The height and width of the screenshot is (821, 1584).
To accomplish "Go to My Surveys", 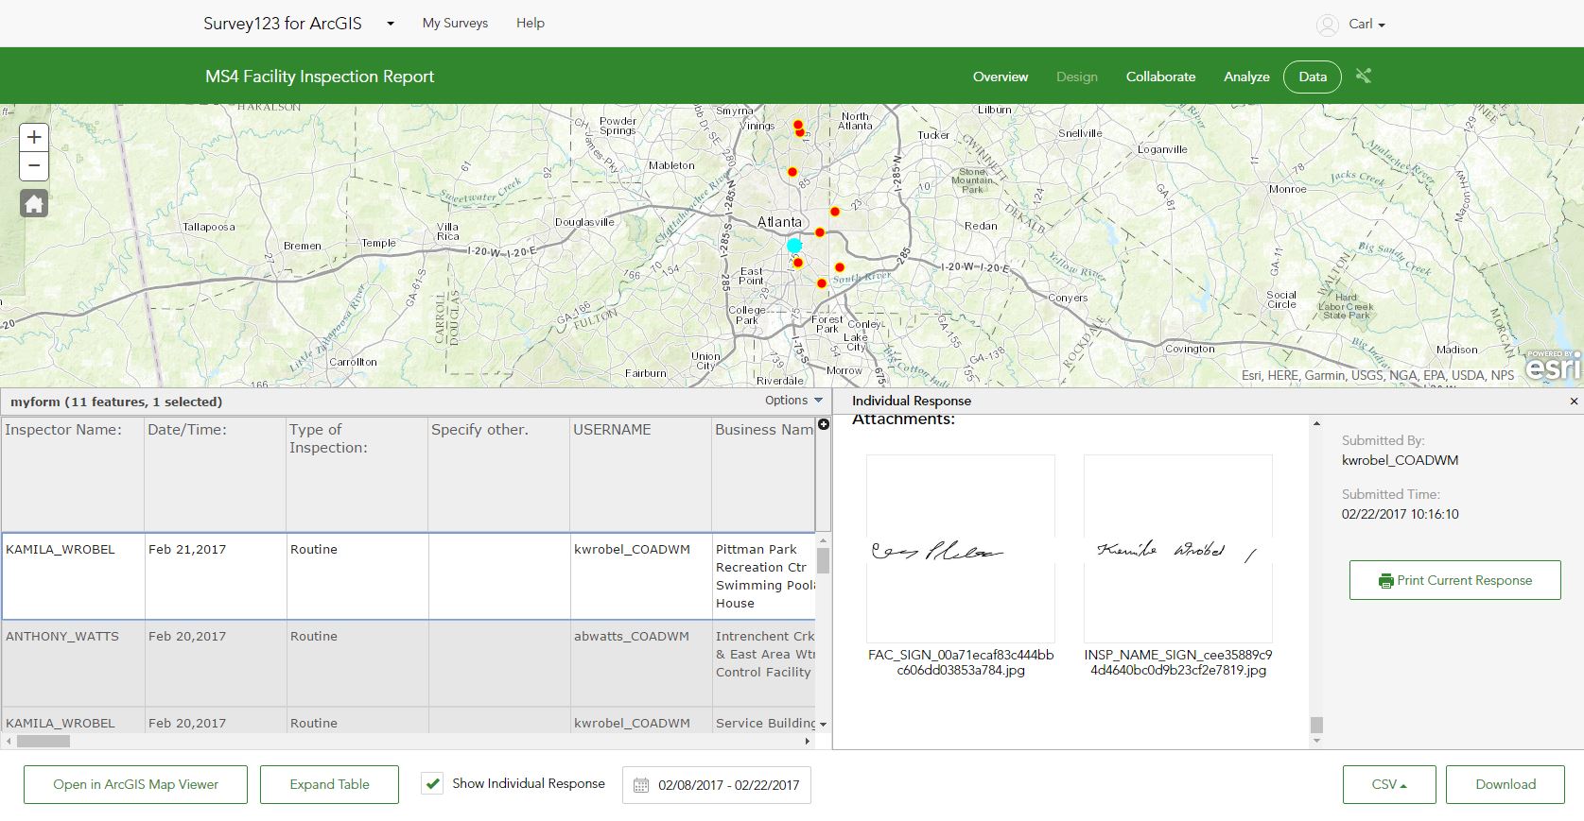I will [455, 23].
